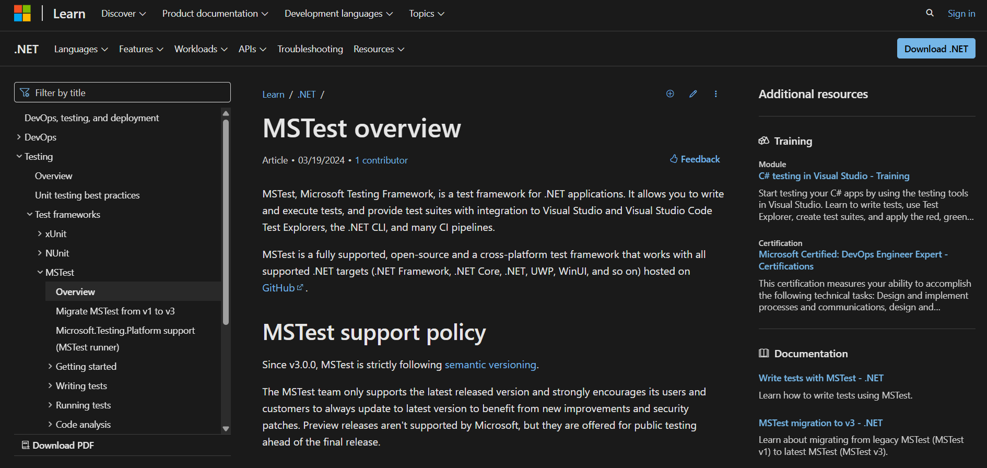Screen dimensions: 987x468
Task: Open the Topics dropdown menu
Action: 427,14
